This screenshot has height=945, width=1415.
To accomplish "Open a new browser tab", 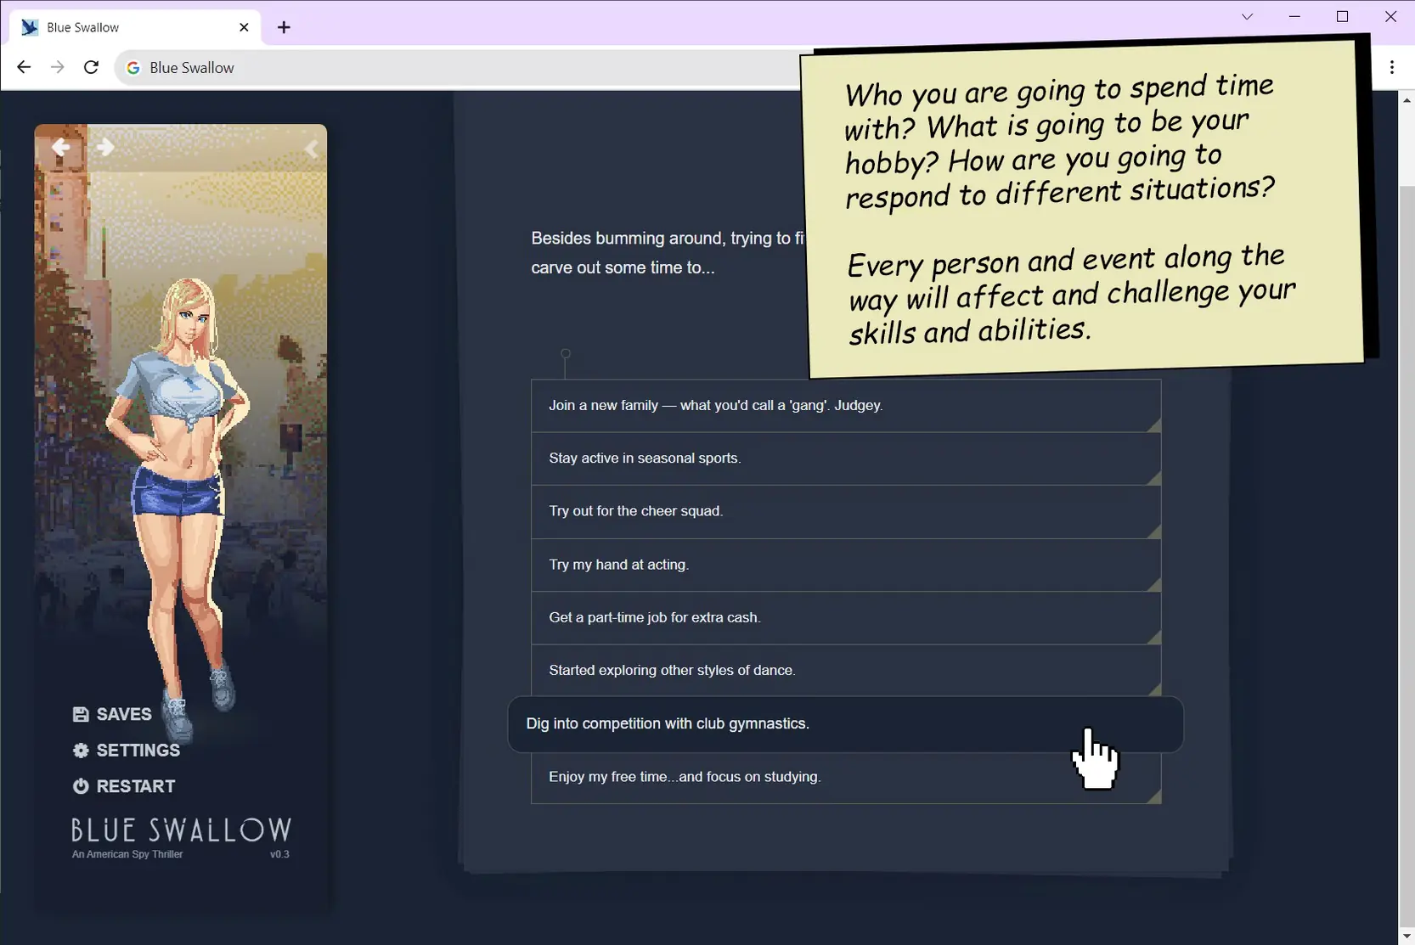I will [x=284, y=27].
